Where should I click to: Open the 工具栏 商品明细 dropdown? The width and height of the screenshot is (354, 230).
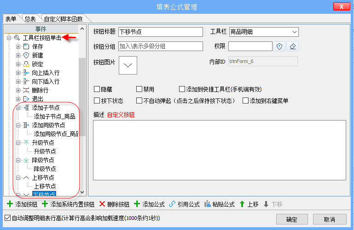[294, 32]
